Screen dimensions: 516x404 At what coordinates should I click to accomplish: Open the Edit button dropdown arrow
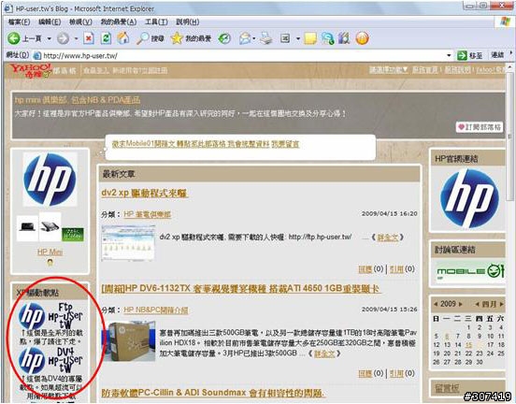[x=298, y=39]
